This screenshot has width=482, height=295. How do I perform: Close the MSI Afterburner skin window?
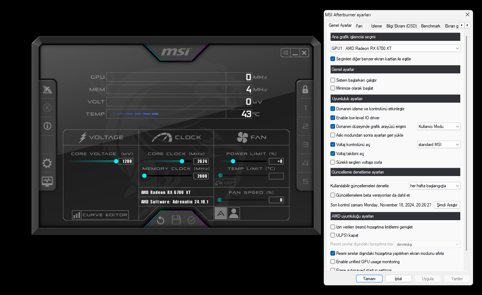click(304, 53)
